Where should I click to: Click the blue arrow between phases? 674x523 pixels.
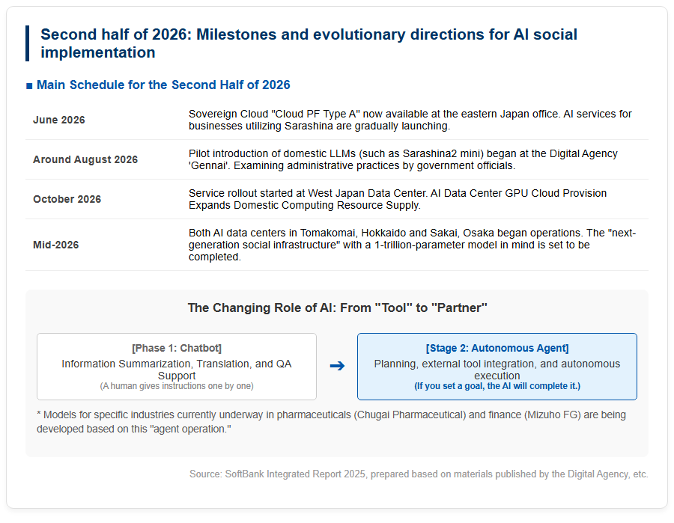(x=338, y=366)
